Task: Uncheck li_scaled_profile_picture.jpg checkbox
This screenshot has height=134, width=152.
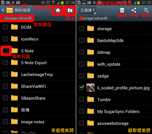Action: point(82,88)
